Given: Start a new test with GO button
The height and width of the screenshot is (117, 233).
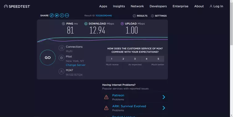Looking at the screenshot, I should point(48,57).
